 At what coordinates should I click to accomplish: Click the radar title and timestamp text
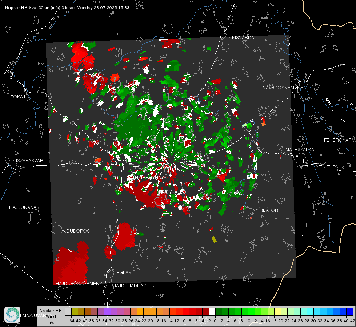(67, 8)
